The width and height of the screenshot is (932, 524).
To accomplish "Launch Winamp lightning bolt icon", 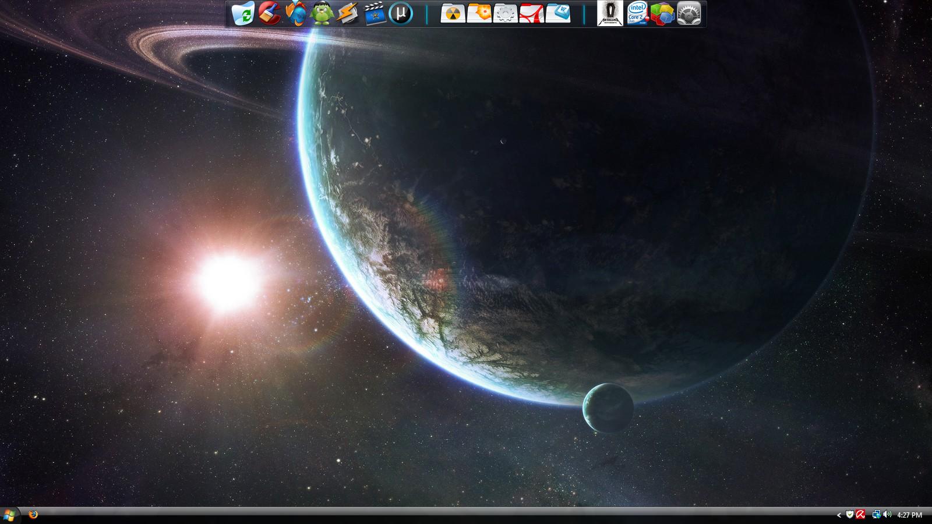I will [348, 13].
